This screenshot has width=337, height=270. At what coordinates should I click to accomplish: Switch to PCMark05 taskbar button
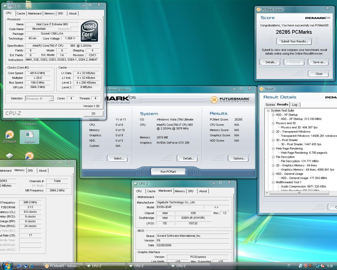(x=63, y=266)
